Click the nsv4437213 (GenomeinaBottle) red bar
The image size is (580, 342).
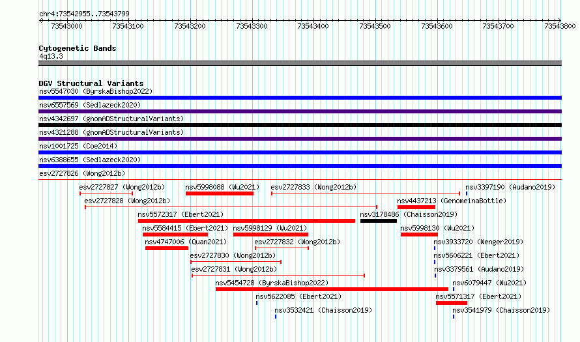(x=416, y=207)
